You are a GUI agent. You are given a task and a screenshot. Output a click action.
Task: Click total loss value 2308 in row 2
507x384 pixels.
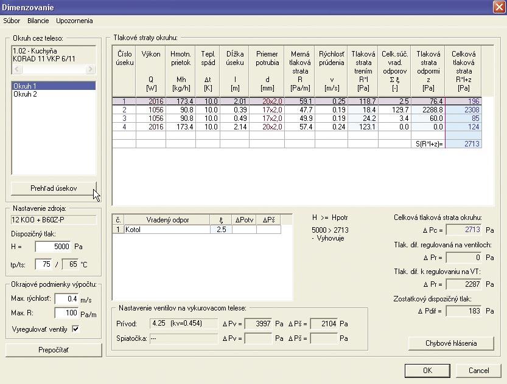(463, 110)
